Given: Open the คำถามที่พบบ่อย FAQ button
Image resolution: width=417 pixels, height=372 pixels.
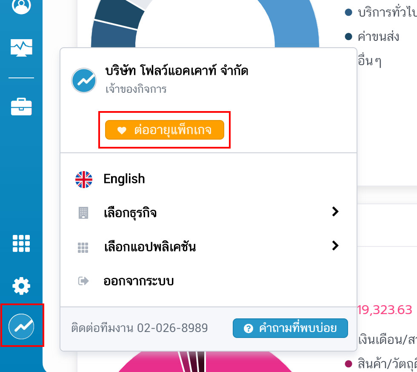Looking at the screenshot, I should point(290,328).
